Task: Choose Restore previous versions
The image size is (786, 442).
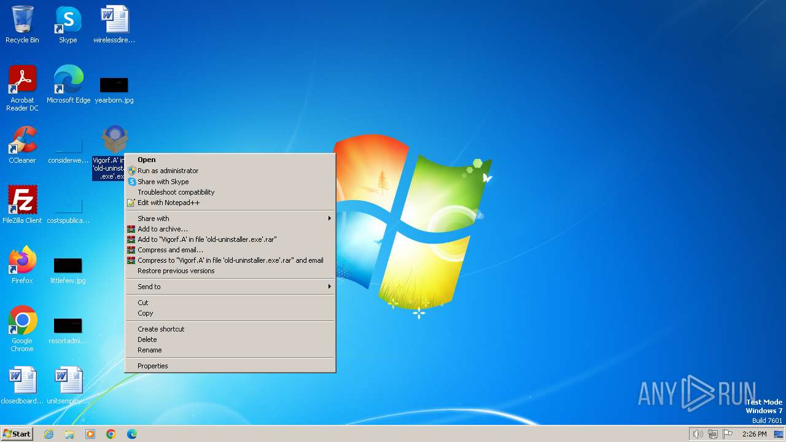Action: [x=230, y=271]
